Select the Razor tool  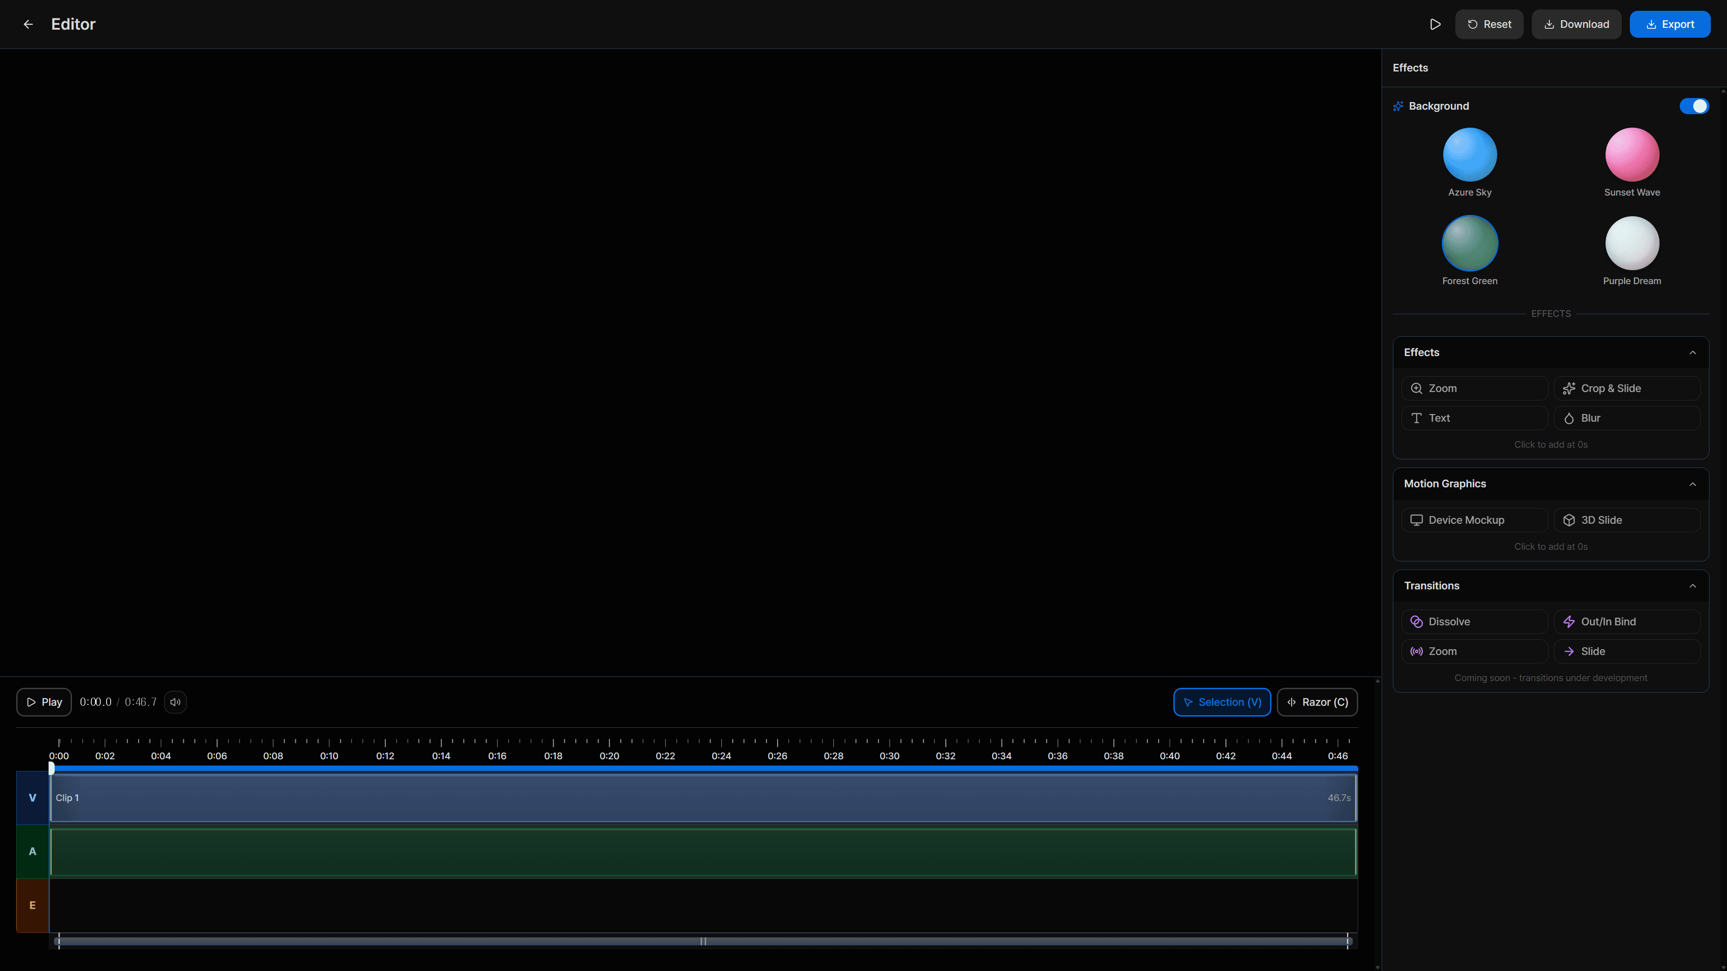click(1317, 702)
